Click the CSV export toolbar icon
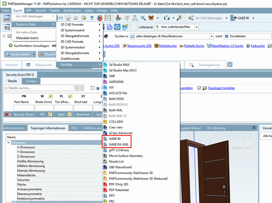The image size is (272, 203). [x=110, y=27]
